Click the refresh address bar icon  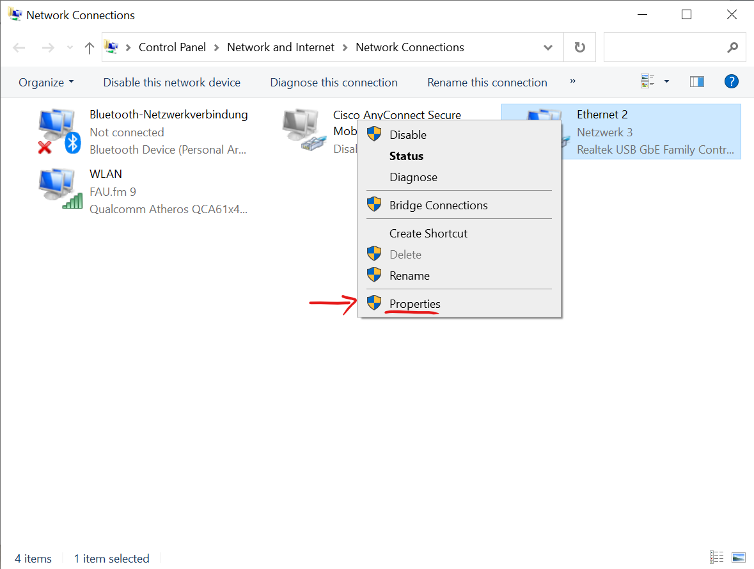click(x=579, y=47)
